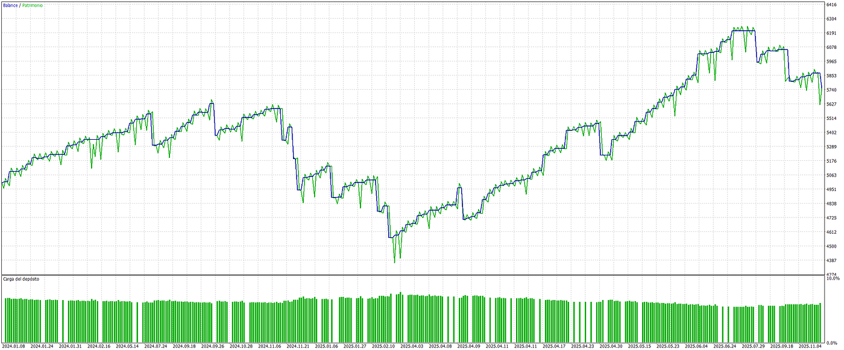Screen dimensions: 844x350
Task: Click the 2025.05.23 date label
Action: (669, 346)
